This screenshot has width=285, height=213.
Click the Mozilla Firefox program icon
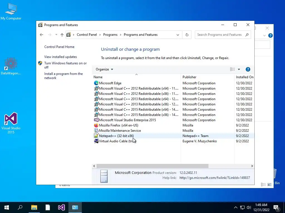[x=96, y=125]
